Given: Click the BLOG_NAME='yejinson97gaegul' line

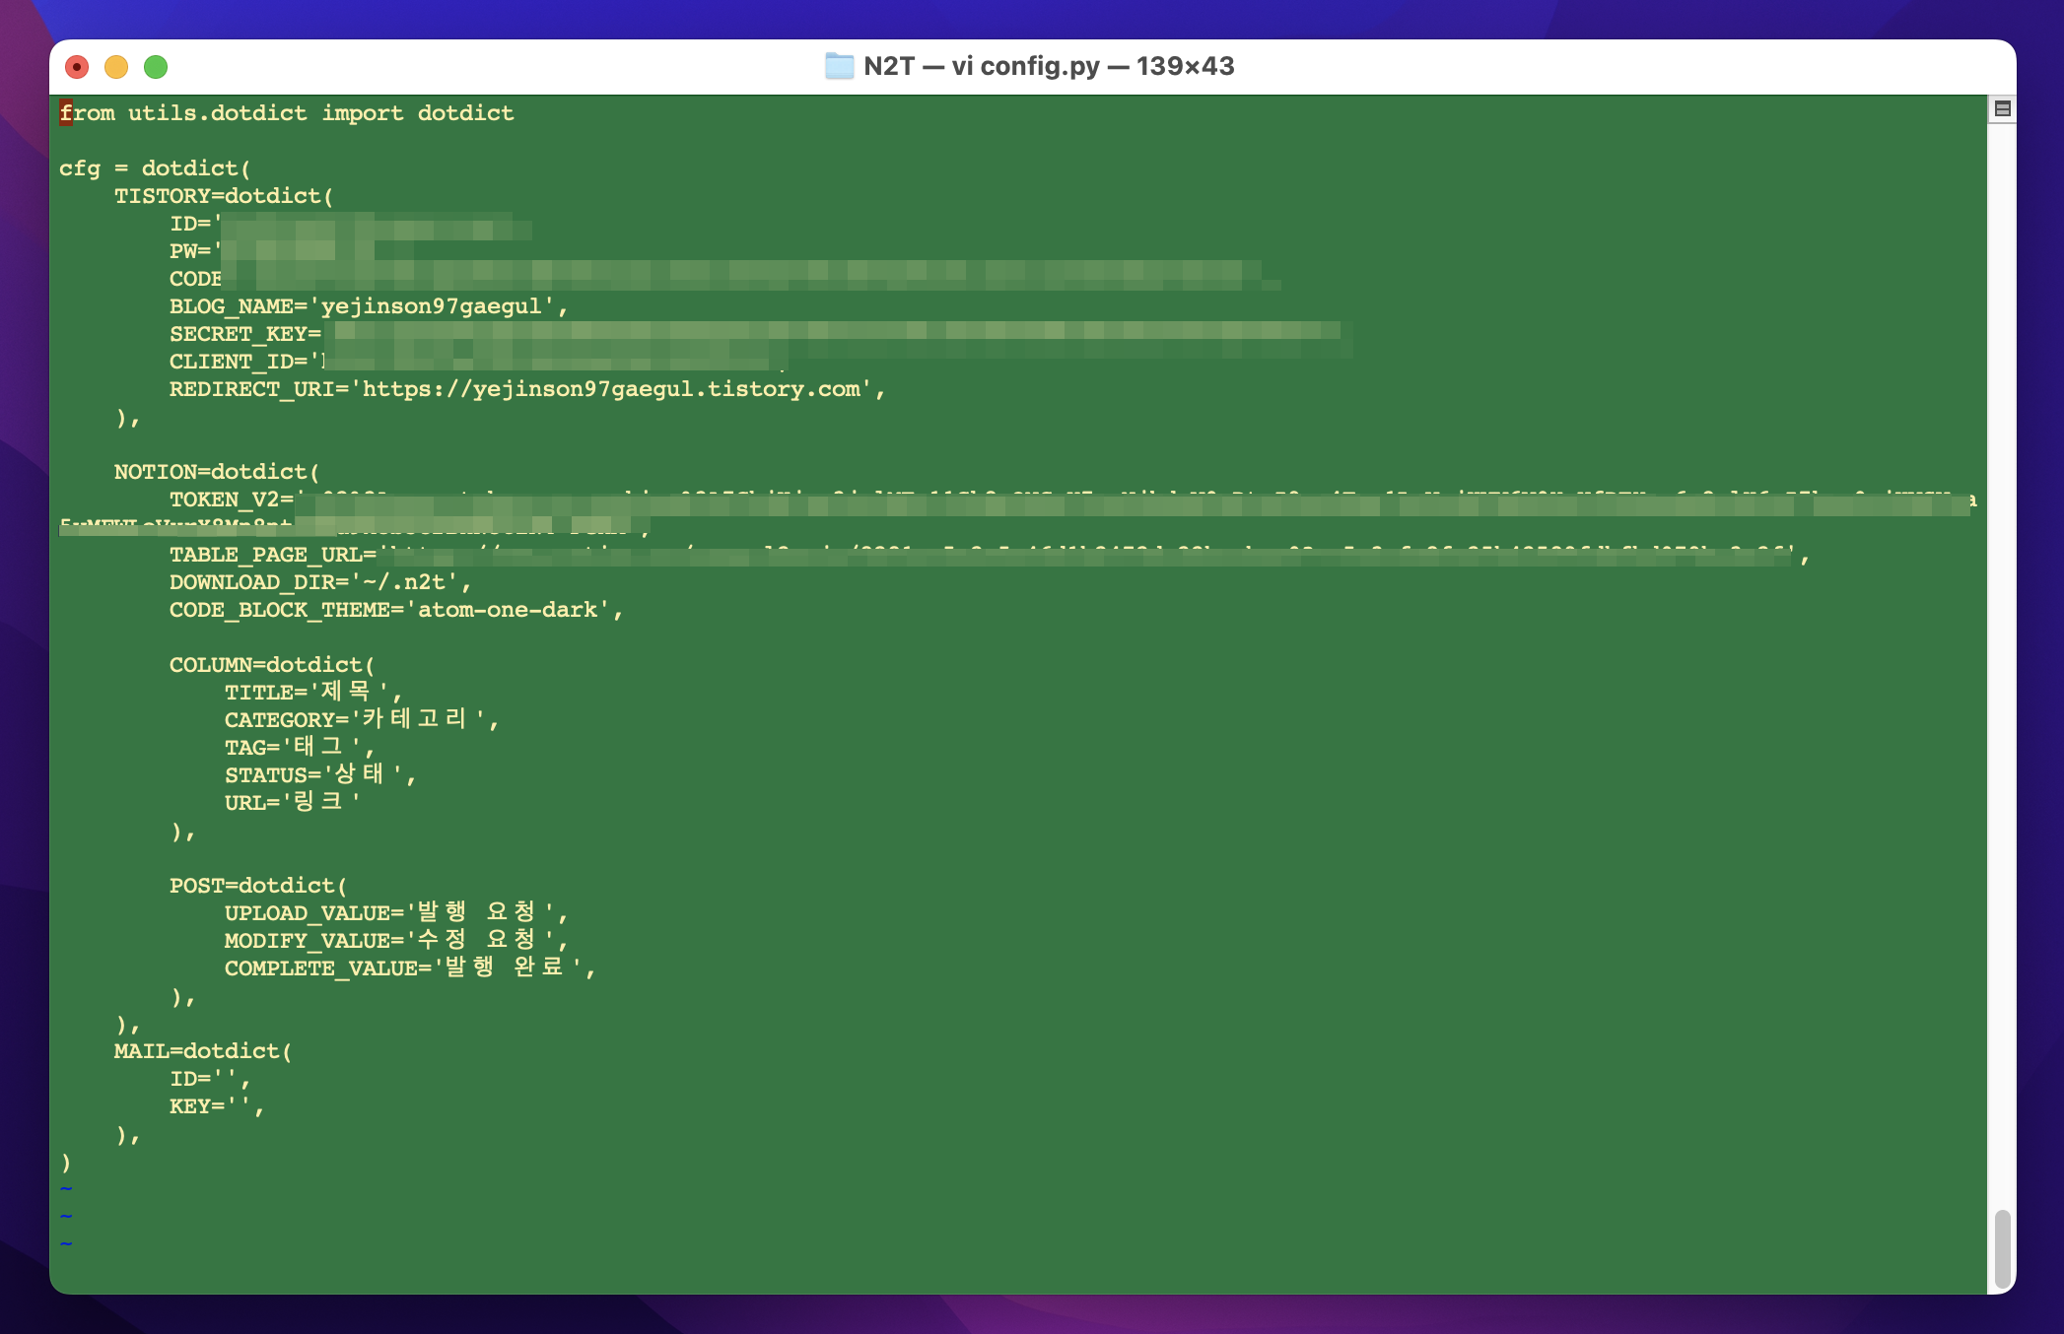Looking at the screenshot, I should [x=369, y=306].
